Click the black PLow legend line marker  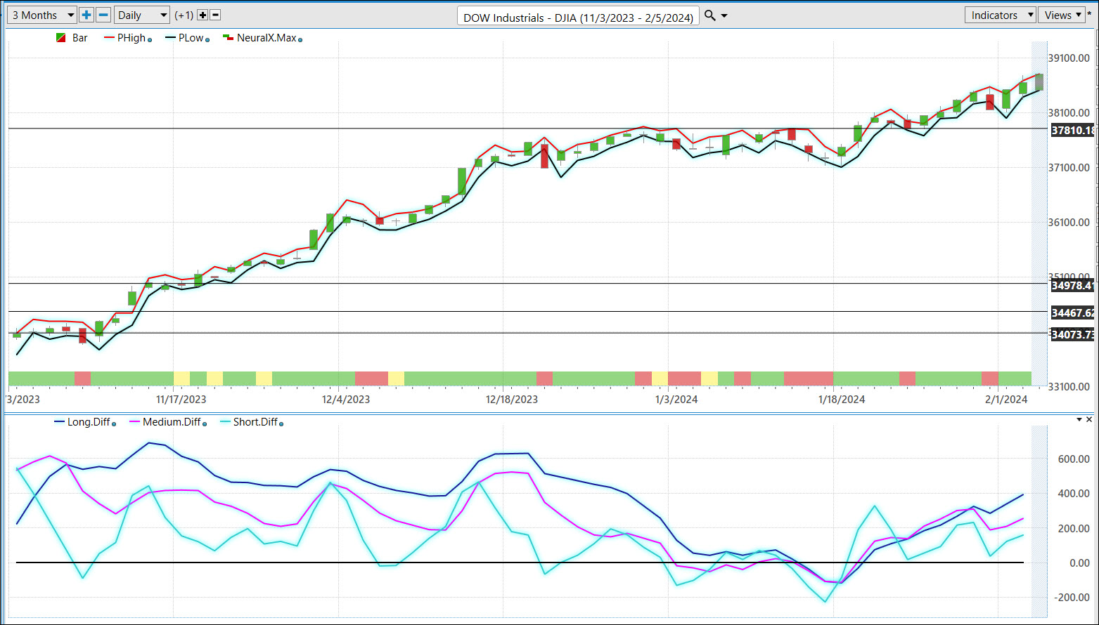point(170,38)
